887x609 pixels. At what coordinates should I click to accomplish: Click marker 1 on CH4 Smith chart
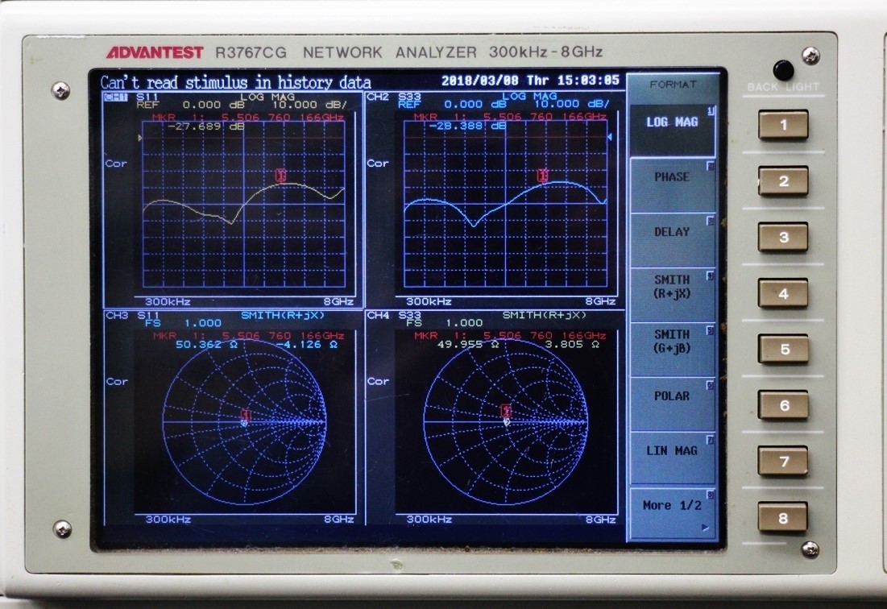506,411
